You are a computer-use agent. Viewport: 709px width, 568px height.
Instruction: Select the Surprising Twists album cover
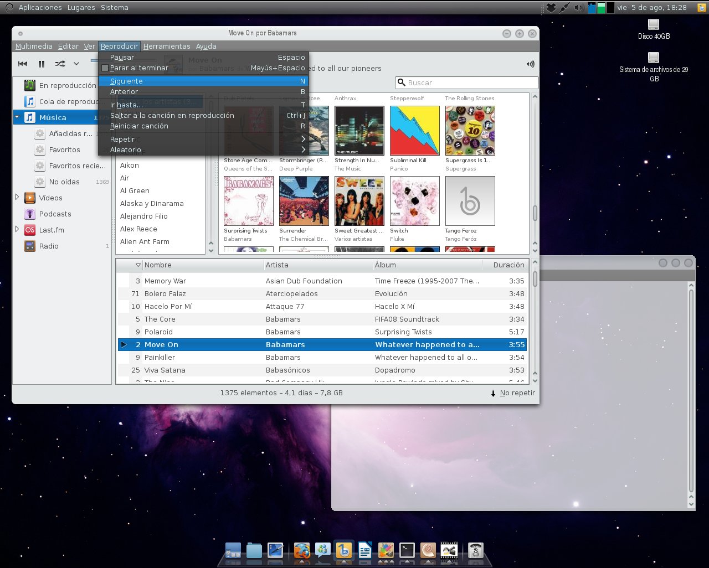tap(248, 201)
